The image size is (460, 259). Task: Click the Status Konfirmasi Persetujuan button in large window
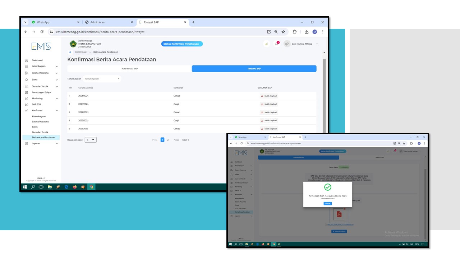(x=182, y=44)
